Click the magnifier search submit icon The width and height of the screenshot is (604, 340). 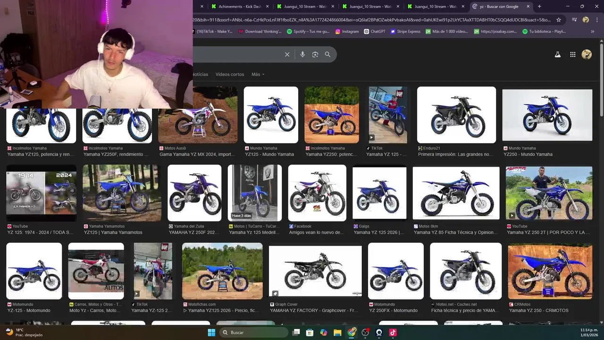(327, 54)
